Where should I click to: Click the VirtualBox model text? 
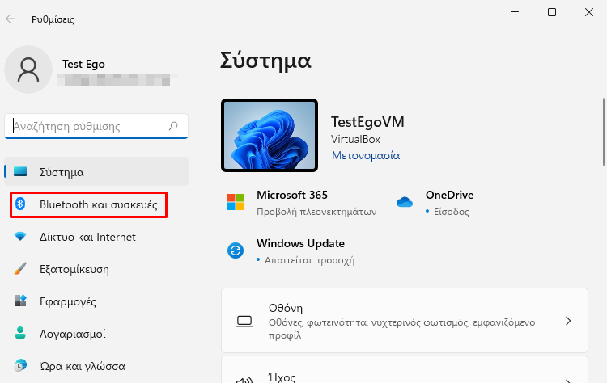tap(355, 139)
